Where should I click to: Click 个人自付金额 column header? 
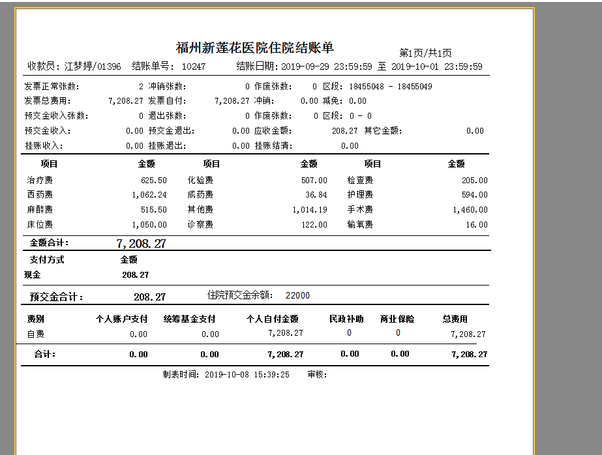pyautogui.click(x=273, y=319)
